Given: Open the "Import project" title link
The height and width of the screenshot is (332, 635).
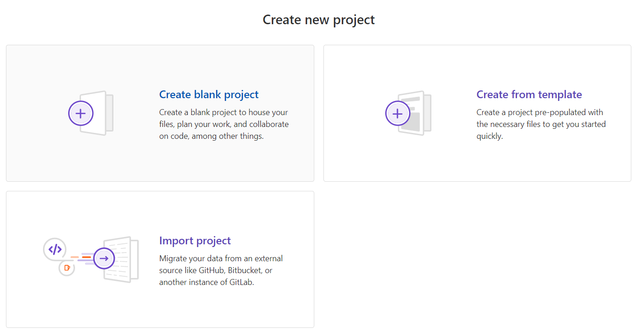Looking at the screenshot, I should tap(195, 241).
